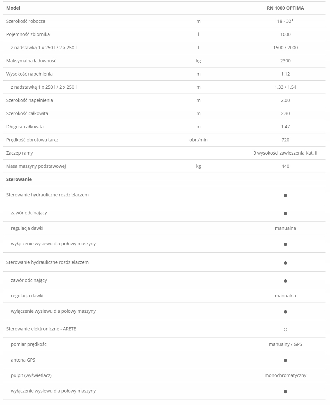Click the Model header label
Viewport: 330px width, 405px height.
click(13, 8)
